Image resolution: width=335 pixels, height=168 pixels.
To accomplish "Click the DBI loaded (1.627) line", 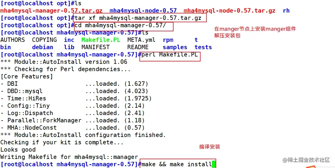I will click(74, 84).
